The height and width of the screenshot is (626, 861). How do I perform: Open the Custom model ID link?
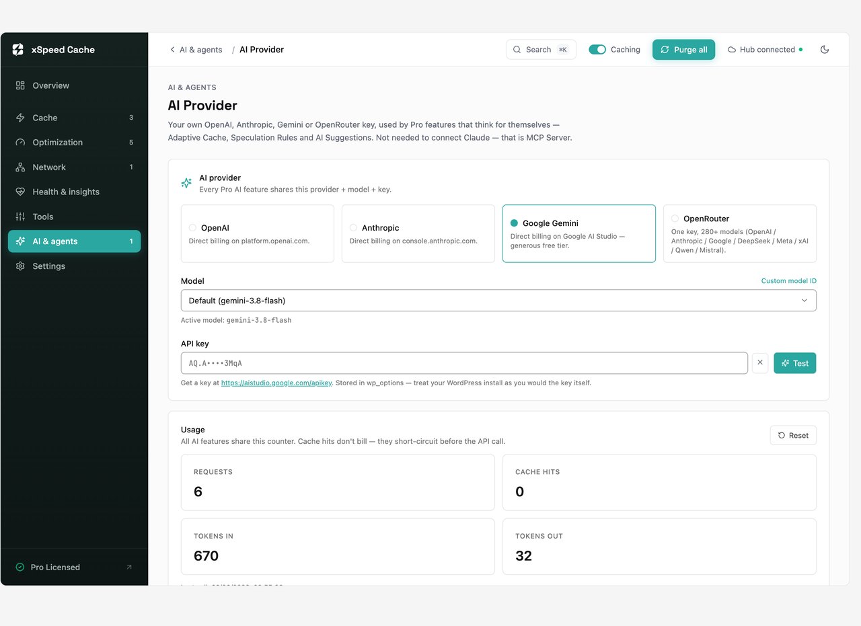(788, 281)
